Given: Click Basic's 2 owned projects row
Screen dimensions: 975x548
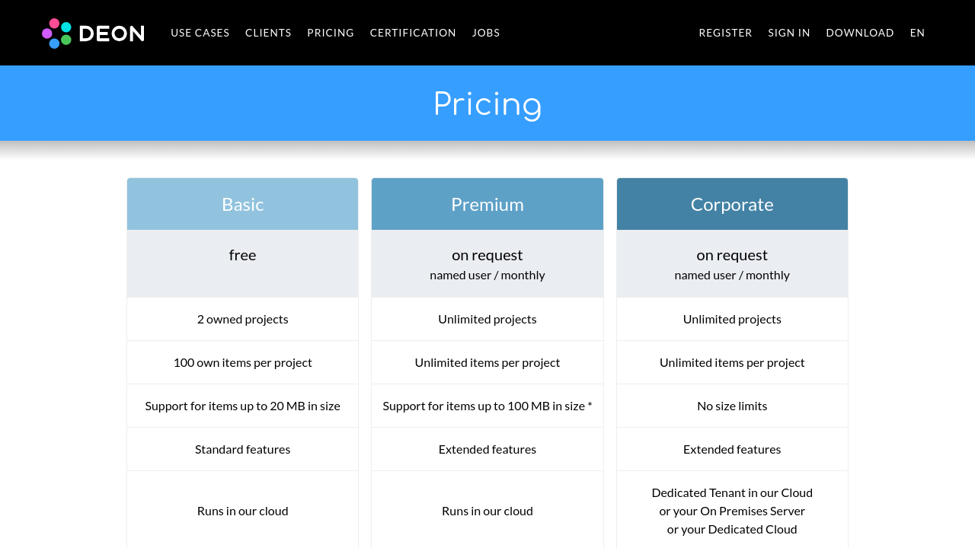Looking at the screenshot, I should (x=243, y=319).
